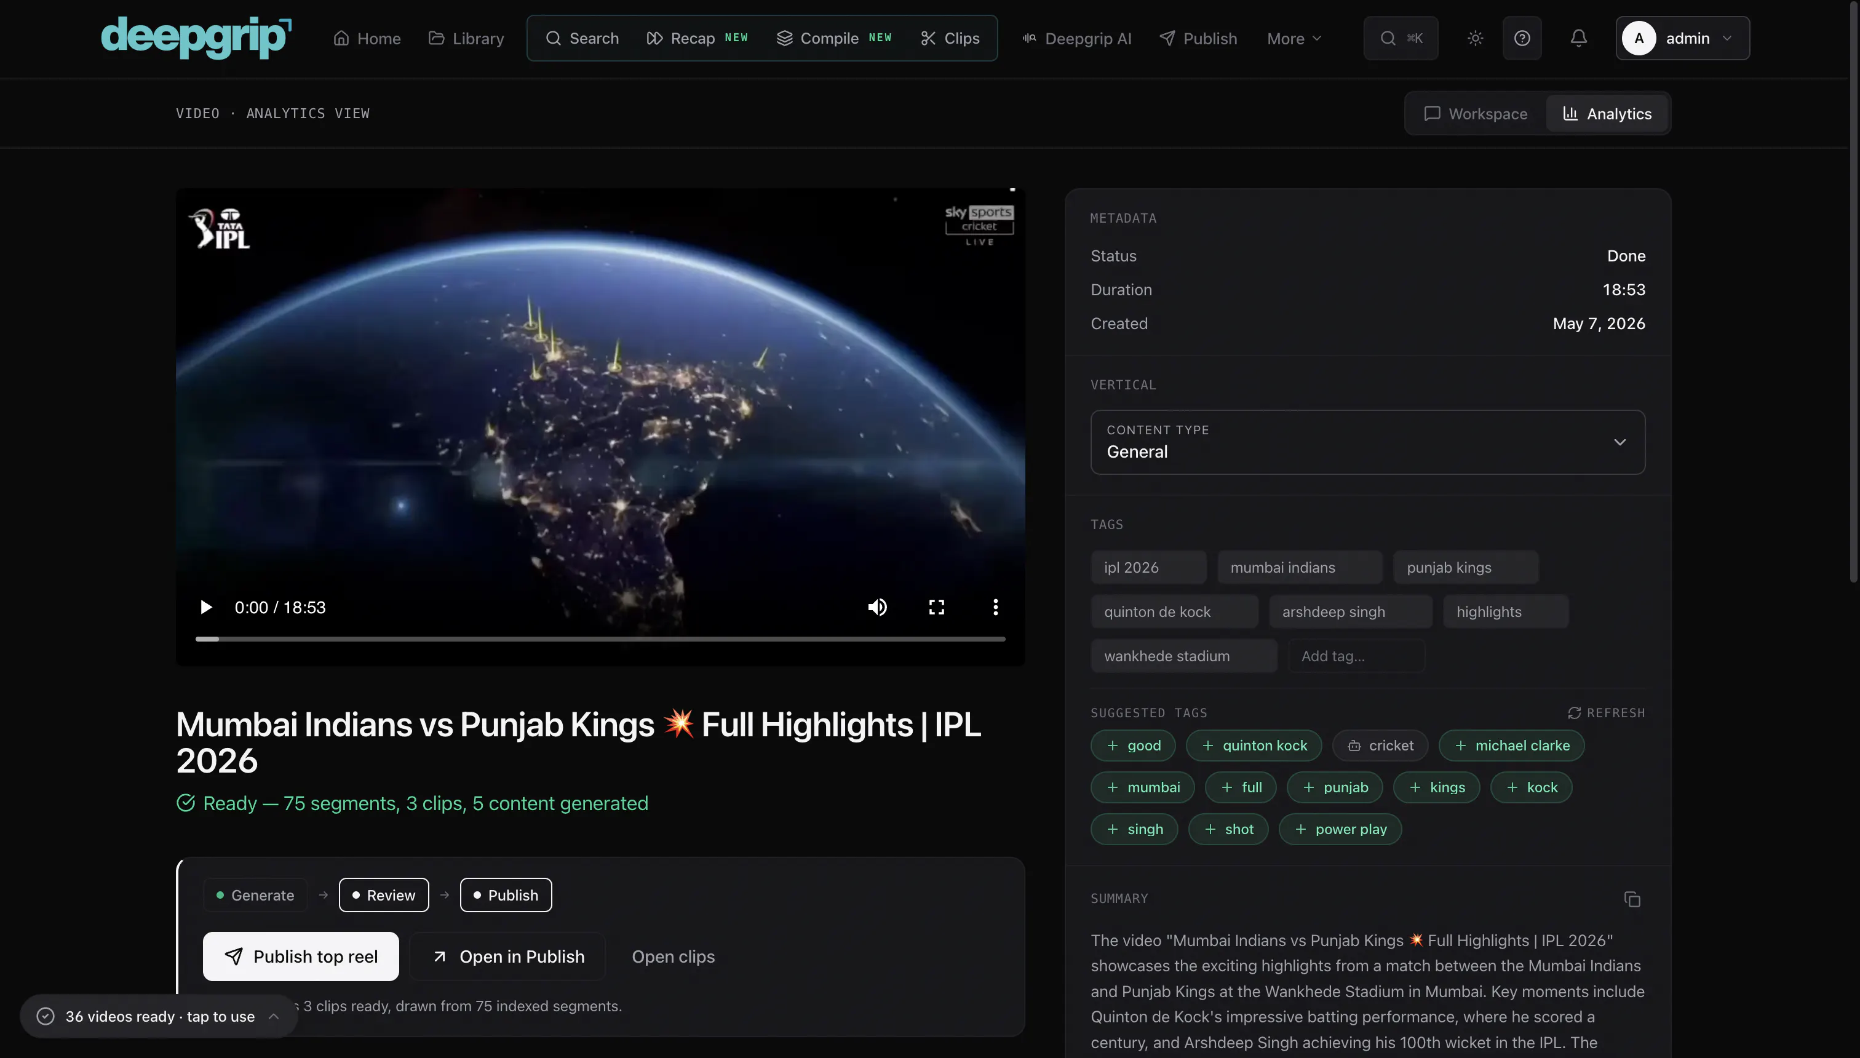Click the Duration value 18:53
The width and height of the screenshot is (1860, 1058).
tap(1624, 289)
